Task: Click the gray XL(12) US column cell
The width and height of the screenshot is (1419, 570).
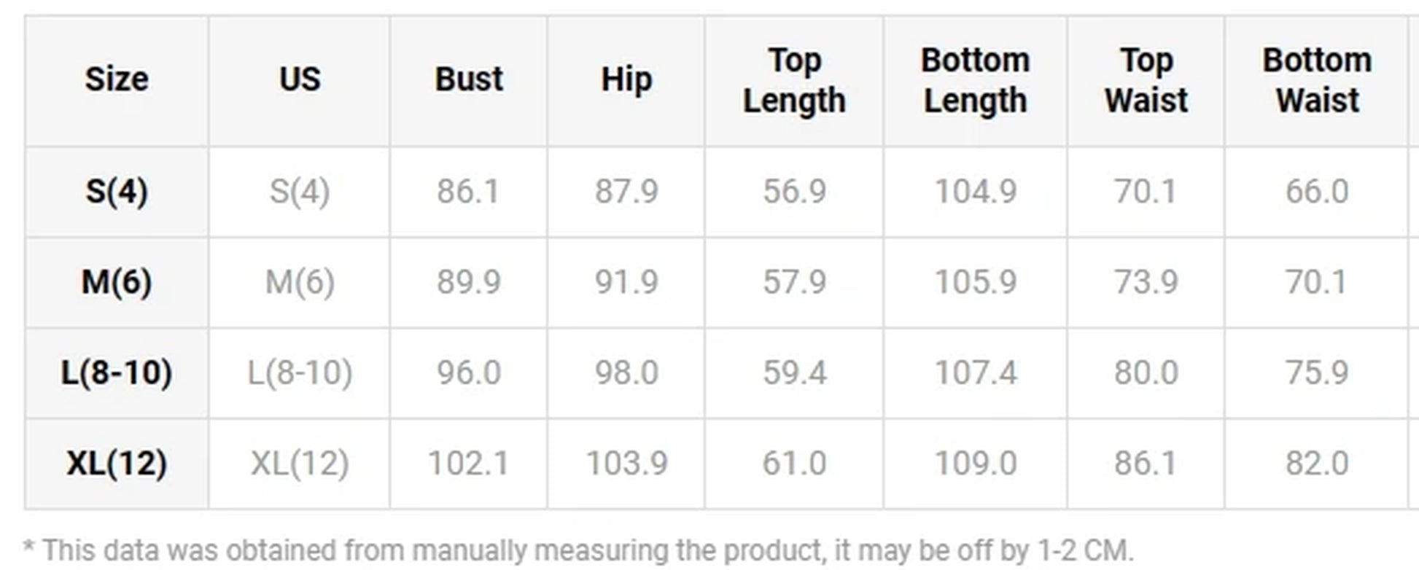Action: (300, 463)
